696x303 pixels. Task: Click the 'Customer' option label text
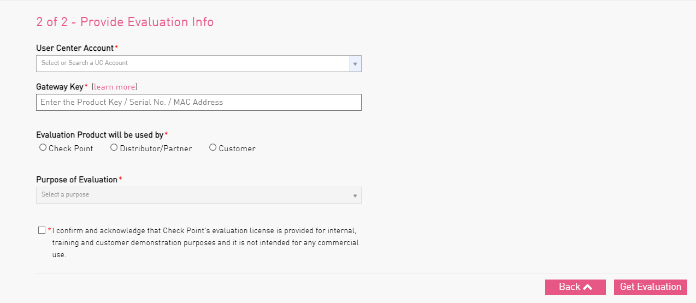(237, 148)
